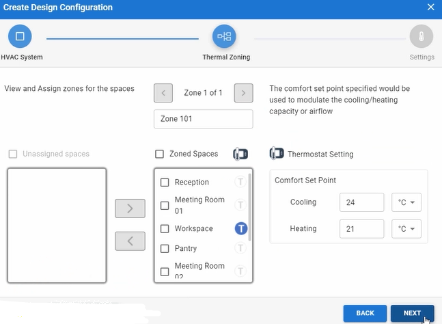Open the Heating unit dropdown

click(406, 229)
